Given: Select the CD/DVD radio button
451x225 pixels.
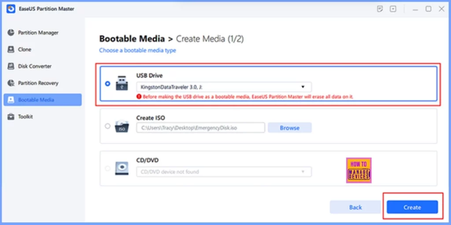Looking at the screenshot, I should pyautogui.click(x=107, y=168).
